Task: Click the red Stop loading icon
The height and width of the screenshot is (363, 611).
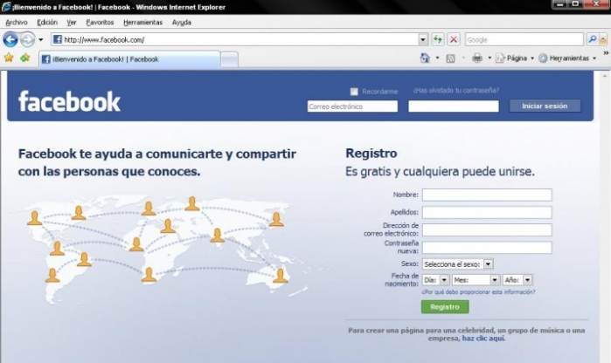Action: pos(454,39)
